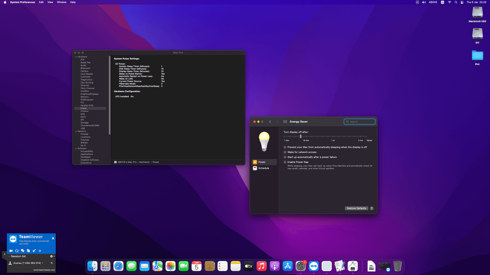Click the Restore Defaults button
This screenshot has width=490, height=275.
coord(357,208)
